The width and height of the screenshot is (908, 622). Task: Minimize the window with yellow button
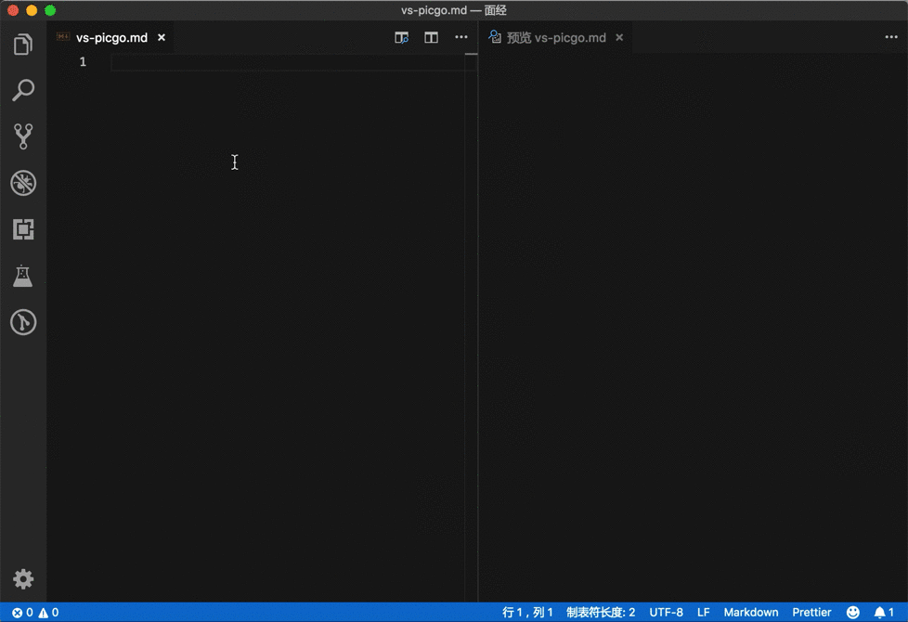32,10
